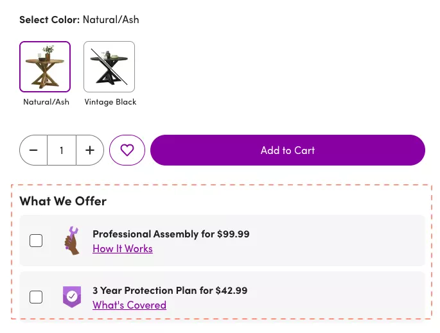Click the quantity number field
The height and width of the screenshot is (333, 440).
coord(62,150)
